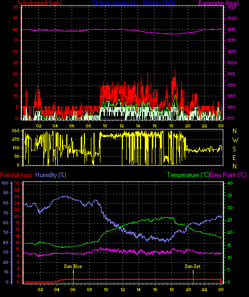This screenshot has width=249, height=297.
Task: Click the 1000 barometer axis value
Action: click(x=232, y=63)
